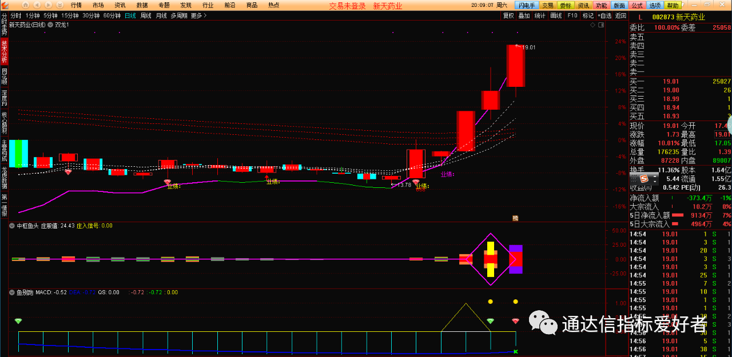Switch to 分时 chart period
Screen dimensions: 732x357
coord(16,15)
